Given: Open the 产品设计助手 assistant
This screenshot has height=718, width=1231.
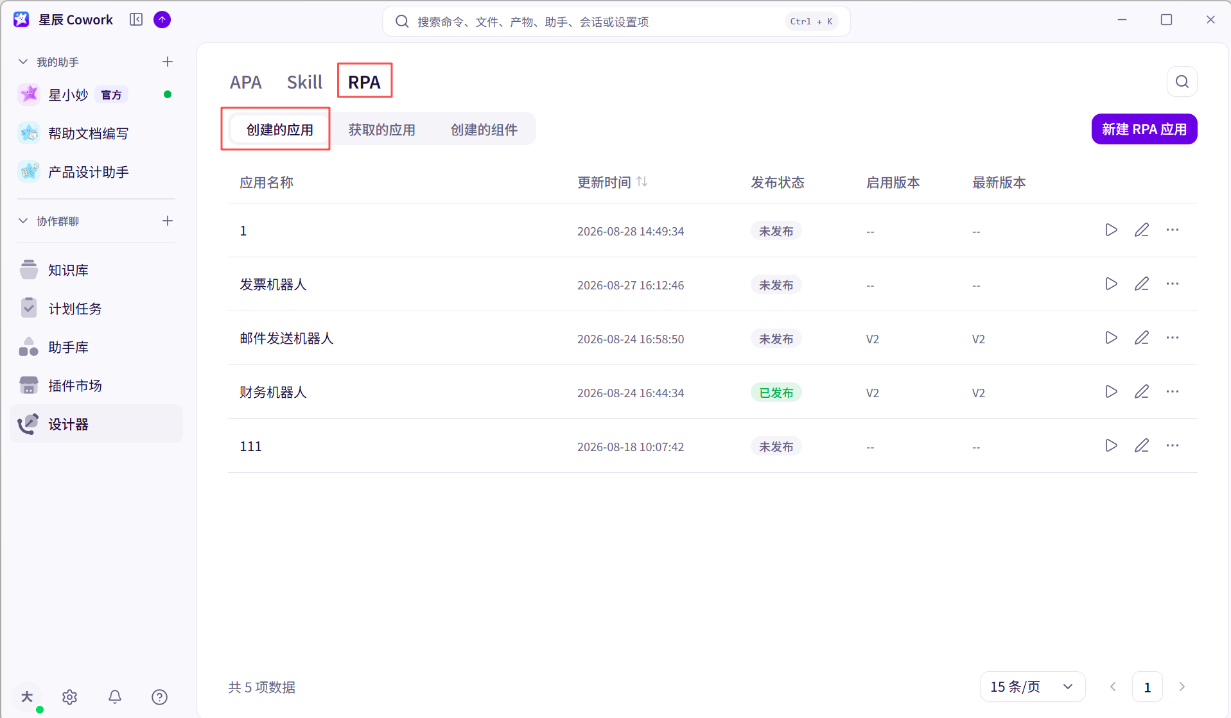Looking at the screenshot, I should [96, 172].
